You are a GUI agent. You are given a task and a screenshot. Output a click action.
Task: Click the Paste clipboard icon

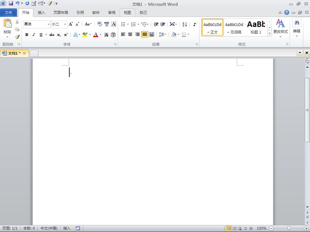(7, 24)
